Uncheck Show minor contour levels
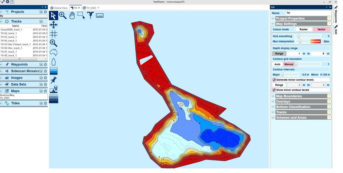The width and height of the screenshot is (343, 173). [274, 90]
